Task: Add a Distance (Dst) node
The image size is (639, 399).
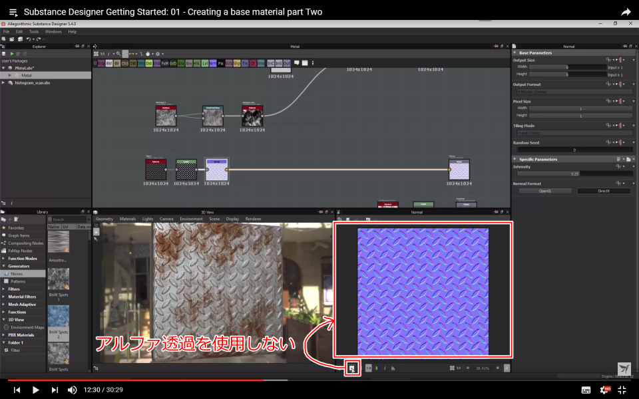Action: 149,64
